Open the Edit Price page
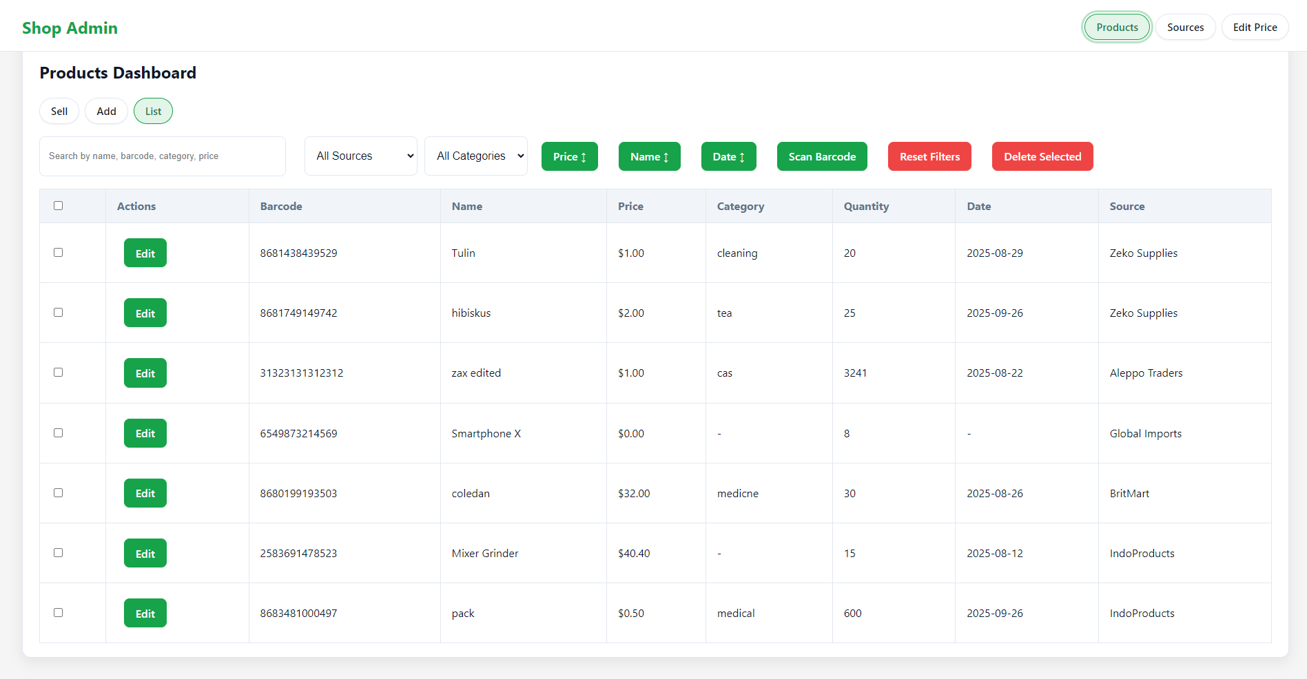This screenshot has height=679, width=1307. point(1255,27)
